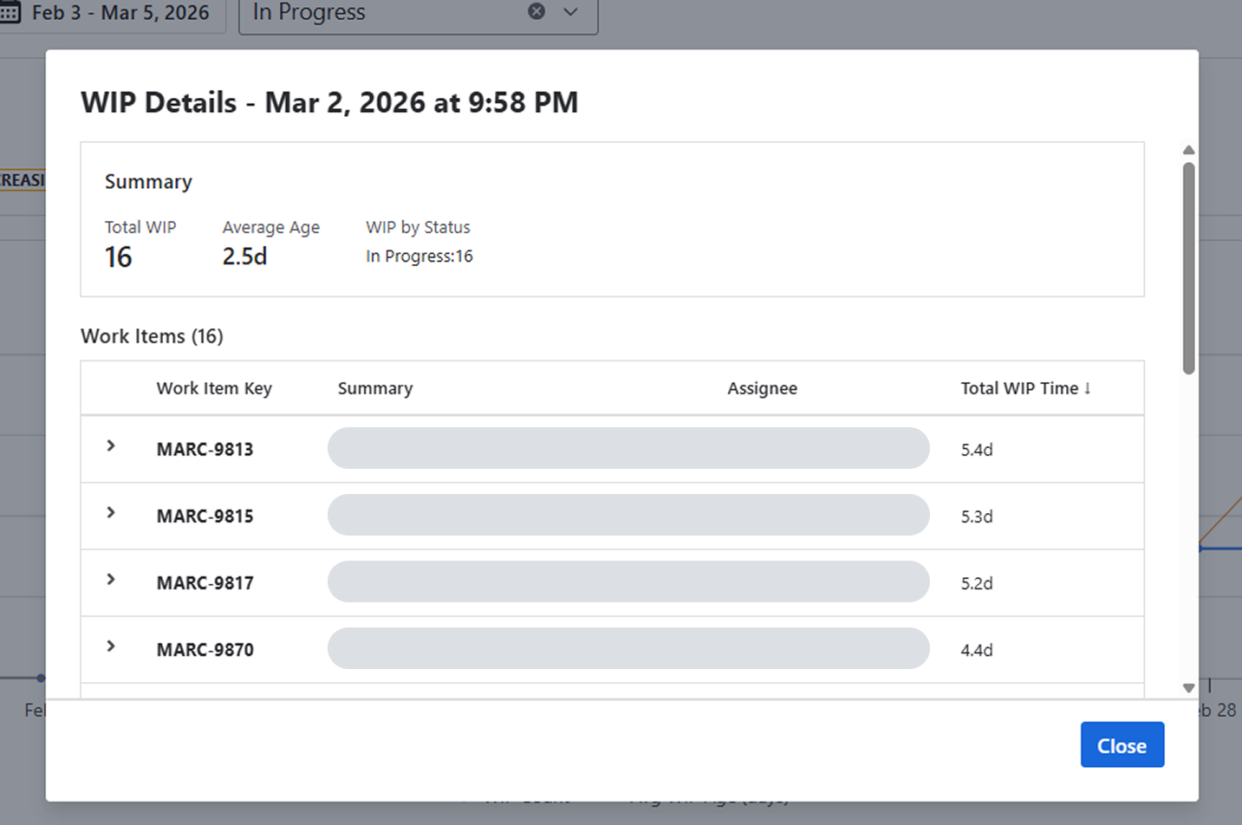Click the MARC-9870 summary placeholder bar
This screenshot has width=1242, height=825.
(x=628, y=648)
